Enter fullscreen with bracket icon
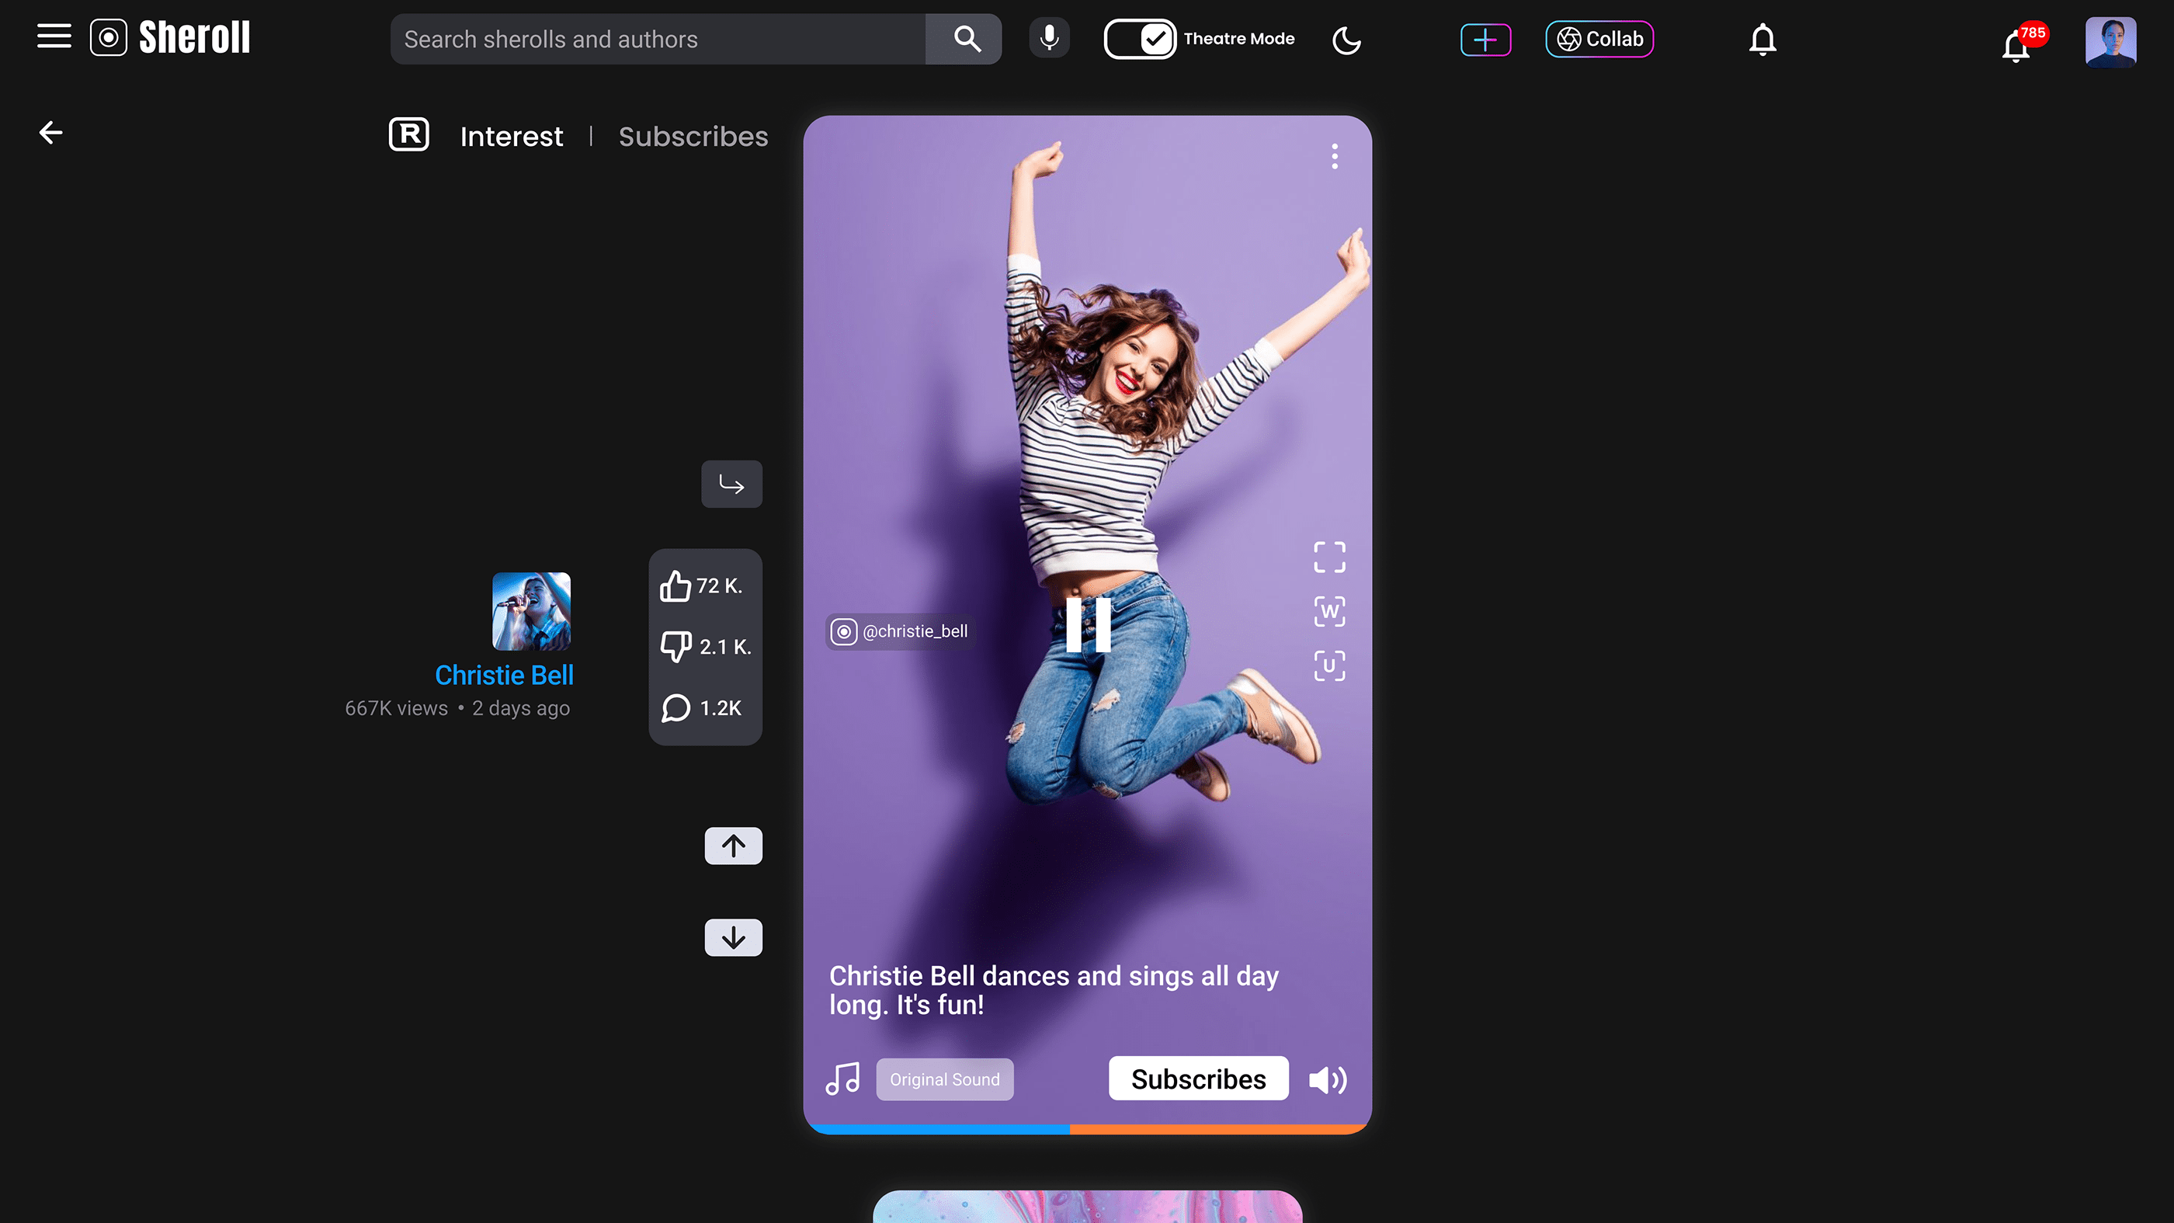2174x1223 pixels. (1329, 557)
